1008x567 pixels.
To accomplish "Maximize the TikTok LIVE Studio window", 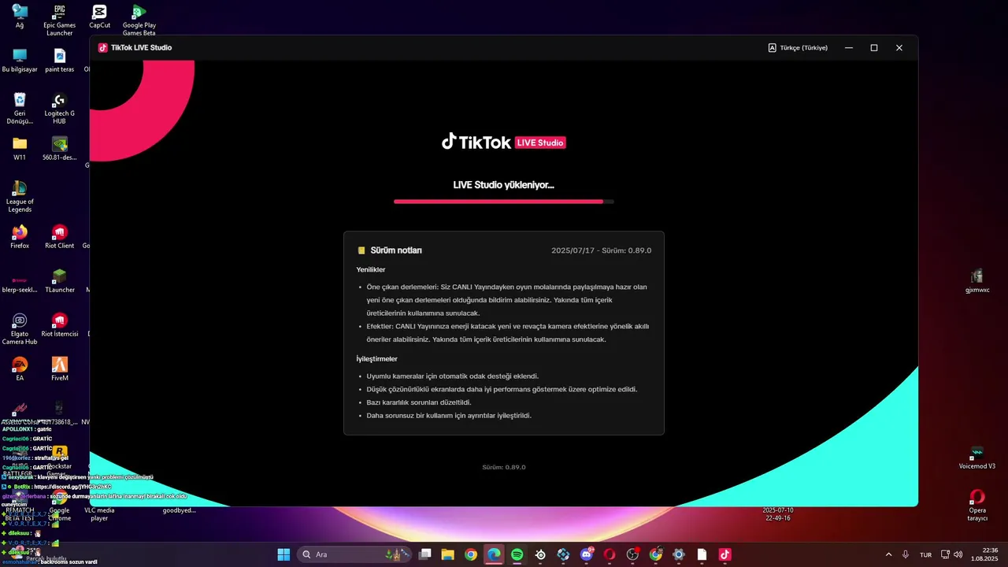I will point(874,48).
